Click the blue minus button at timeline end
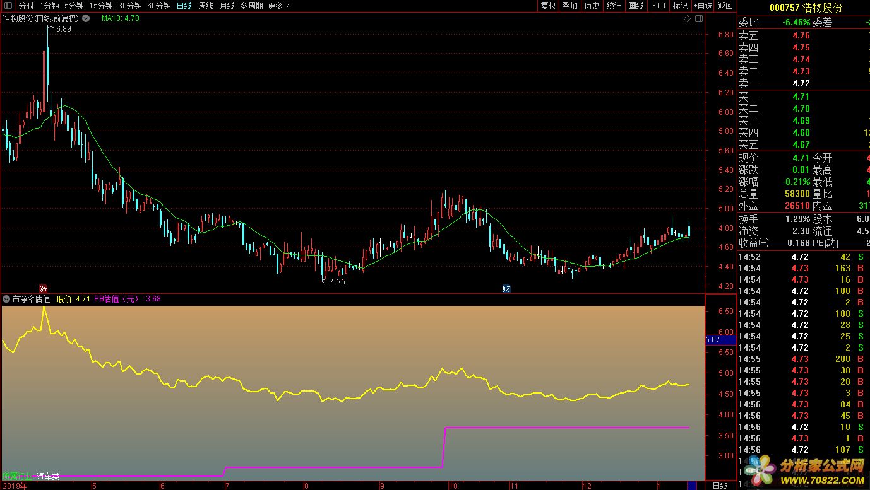The image size is (870, 490). tap(691, 485)
